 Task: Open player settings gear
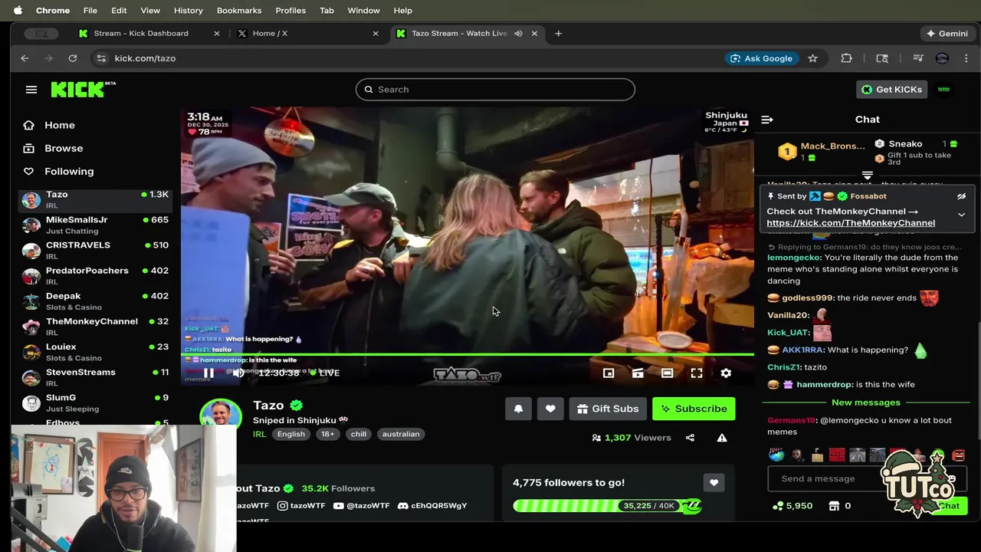pos(726,373)
